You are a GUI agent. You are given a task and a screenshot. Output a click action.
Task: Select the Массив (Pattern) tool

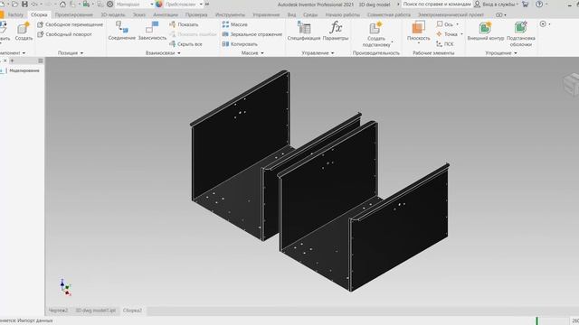pyautogui.click(x=235, y=24)
